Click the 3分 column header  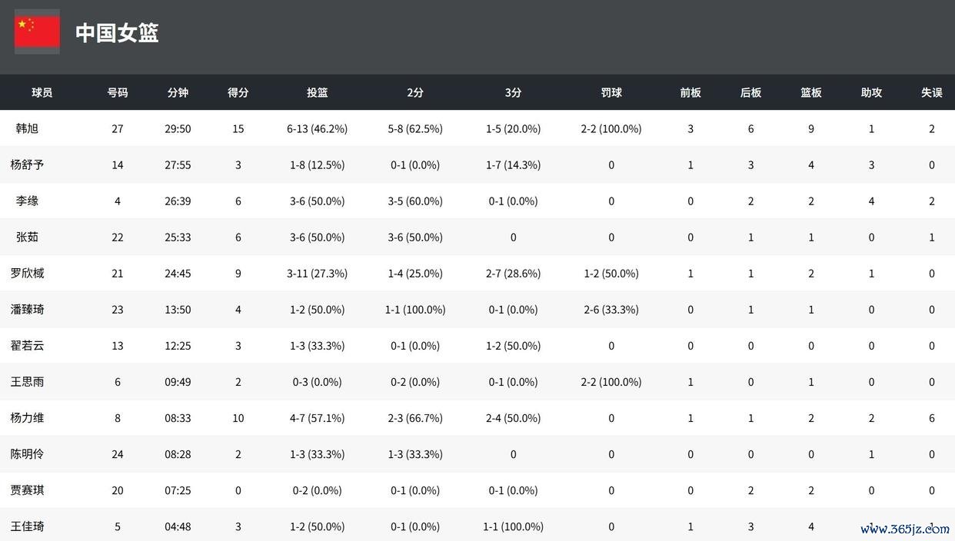(x=514, y=92)
